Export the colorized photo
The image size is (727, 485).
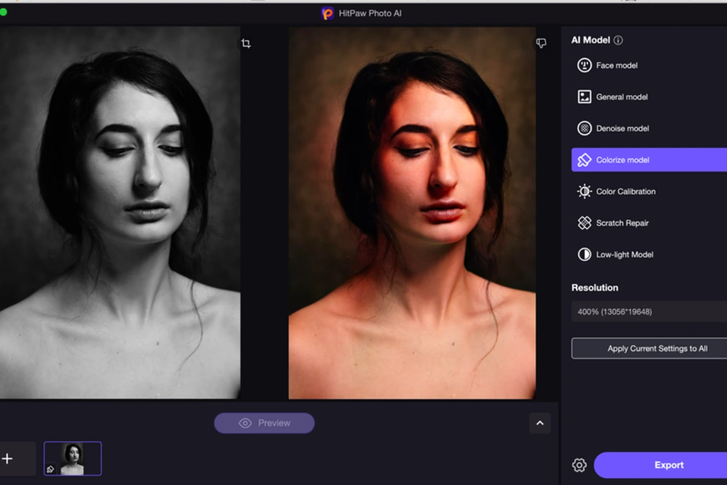pos(669,464)
